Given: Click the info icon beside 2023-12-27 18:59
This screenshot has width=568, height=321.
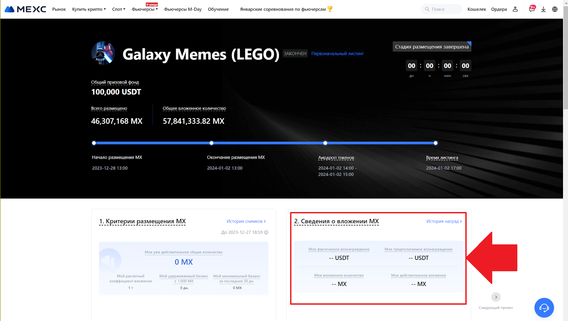Looking at the screenshot, I should (266, 232).
